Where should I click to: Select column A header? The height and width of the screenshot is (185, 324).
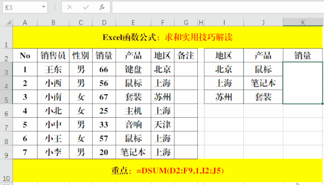[25, 22]
